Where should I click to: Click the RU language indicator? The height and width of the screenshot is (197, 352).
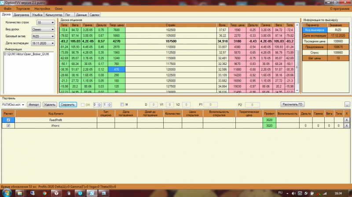(280, 193)
